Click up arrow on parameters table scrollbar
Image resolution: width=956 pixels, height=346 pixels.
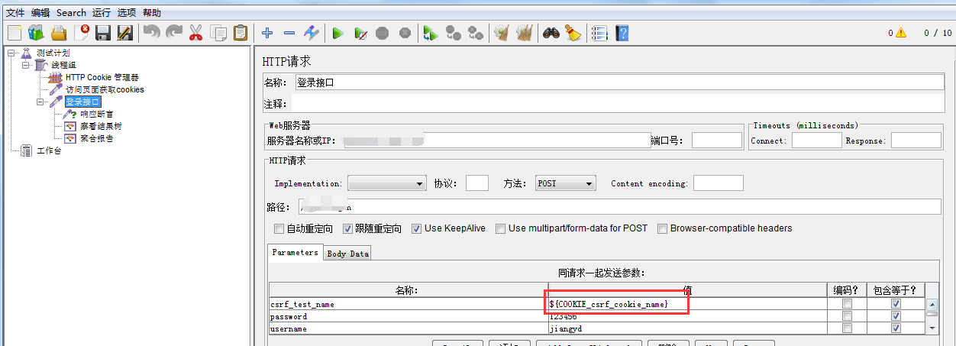point(932,304)
